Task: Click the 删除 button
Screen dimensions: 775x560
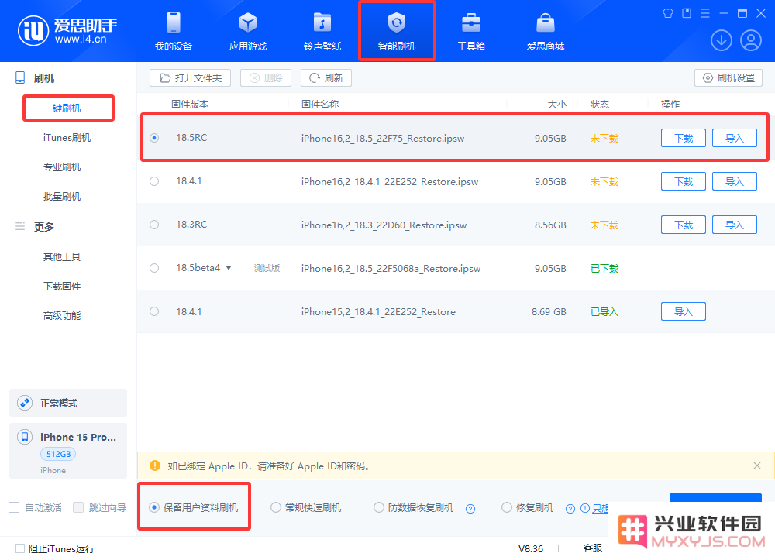Action: (266, 78)
